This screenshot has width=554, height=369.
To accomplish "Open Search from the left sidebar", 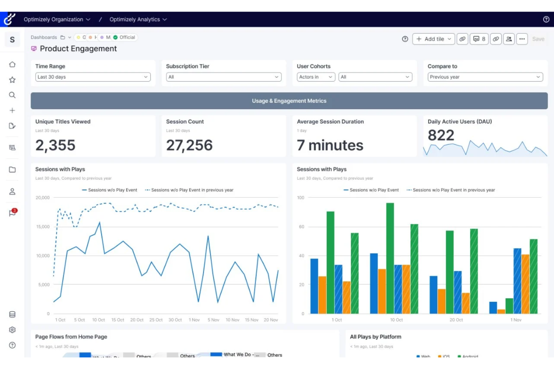I will pyautogui.click(x=12, y=95).
